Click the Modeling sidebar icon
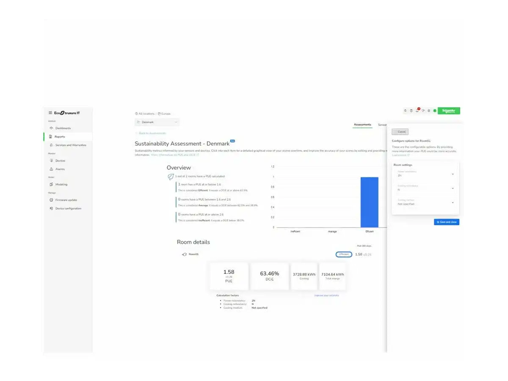The height and width of the screenshot is (381, 508). [x=51, y=185]
